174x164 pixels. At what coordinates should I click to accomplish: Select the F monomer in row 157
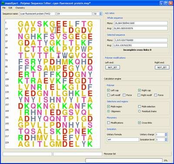point(84,106)
